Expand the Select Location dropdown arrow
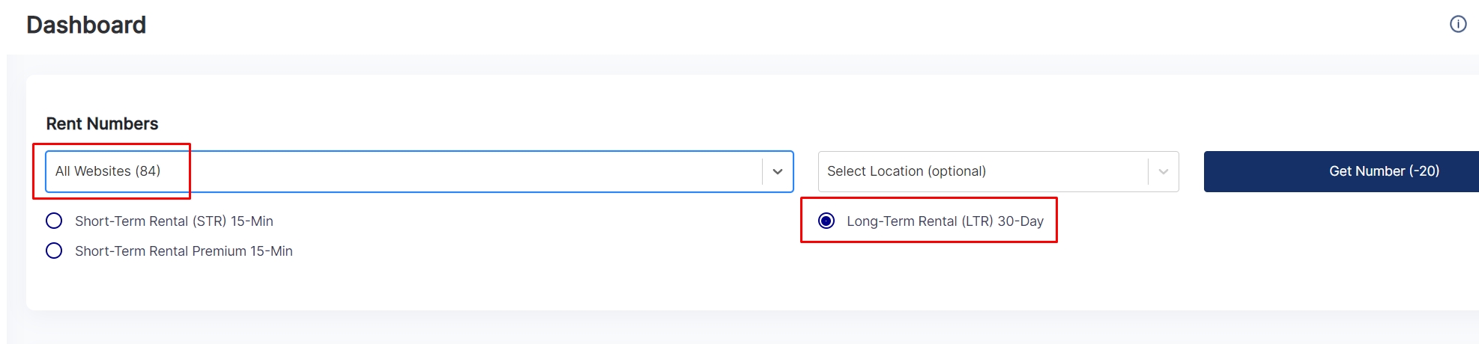The image size is (1479, 344). pos(1163,172)
